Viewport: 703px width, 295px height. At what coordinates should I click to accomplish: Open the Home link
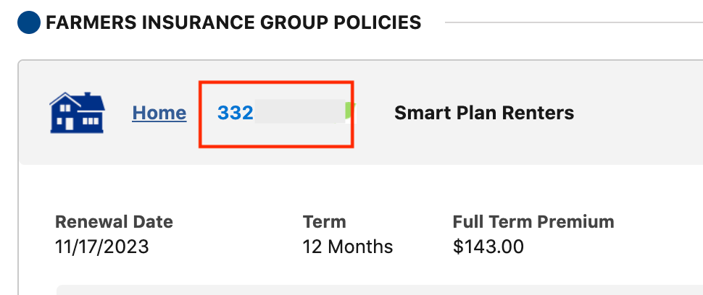click(159, 113)
